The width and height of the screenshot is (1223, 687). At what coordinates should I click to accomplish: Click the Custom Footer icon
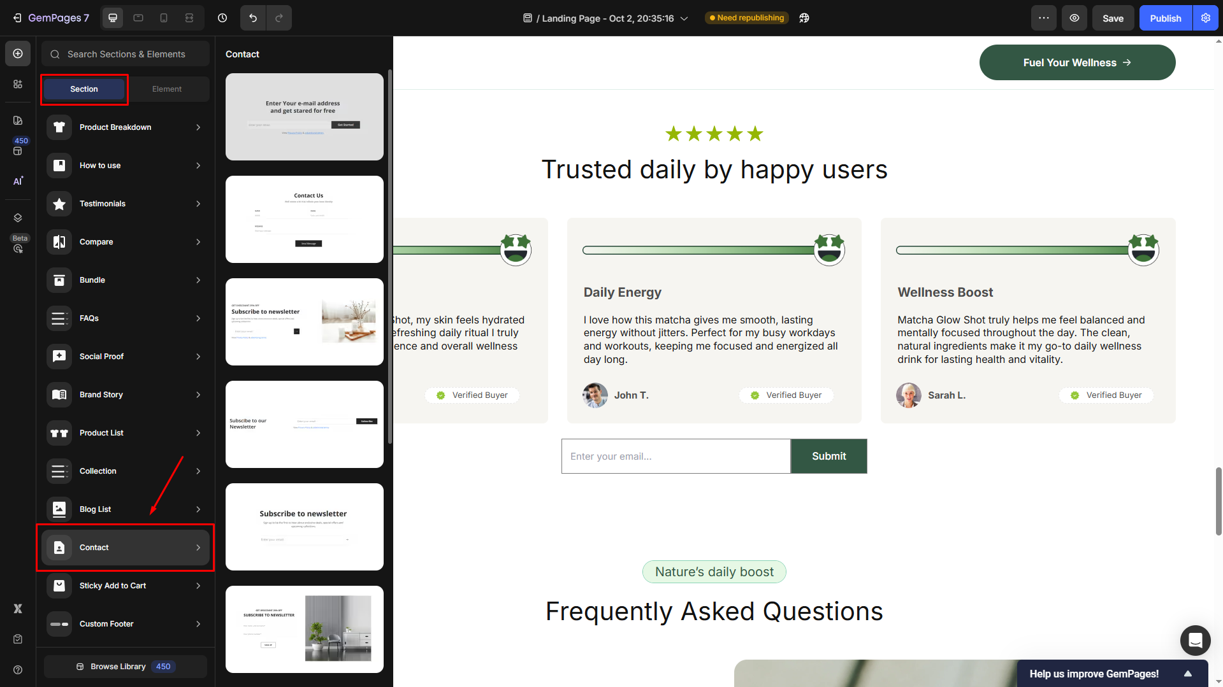59,624
